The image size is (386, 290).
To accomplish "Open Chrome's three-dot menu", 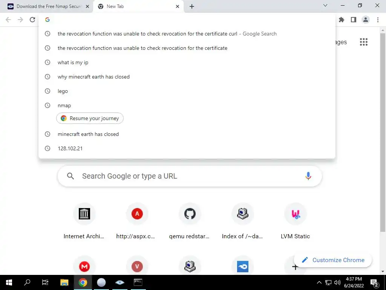I will [x=378, y=20].
